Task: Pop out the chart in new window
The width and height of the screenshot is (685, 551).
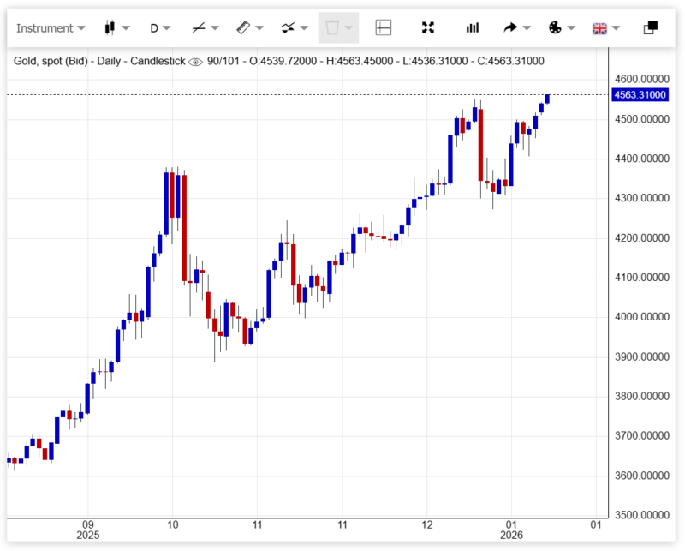Action: (651, 27)
